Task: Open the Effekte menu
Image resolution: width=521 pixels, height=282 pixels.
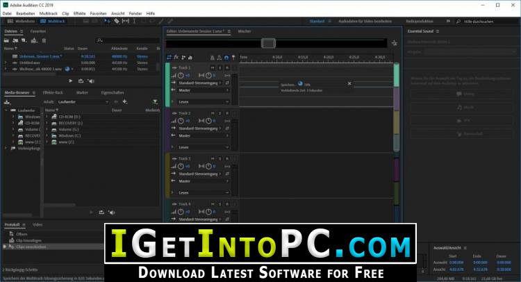Action: click(79, 14)
